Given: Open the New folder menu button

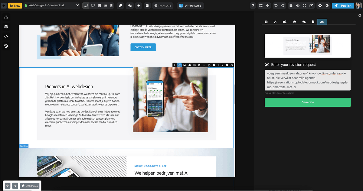Looking at the screenshot, I should coord(15,5).
